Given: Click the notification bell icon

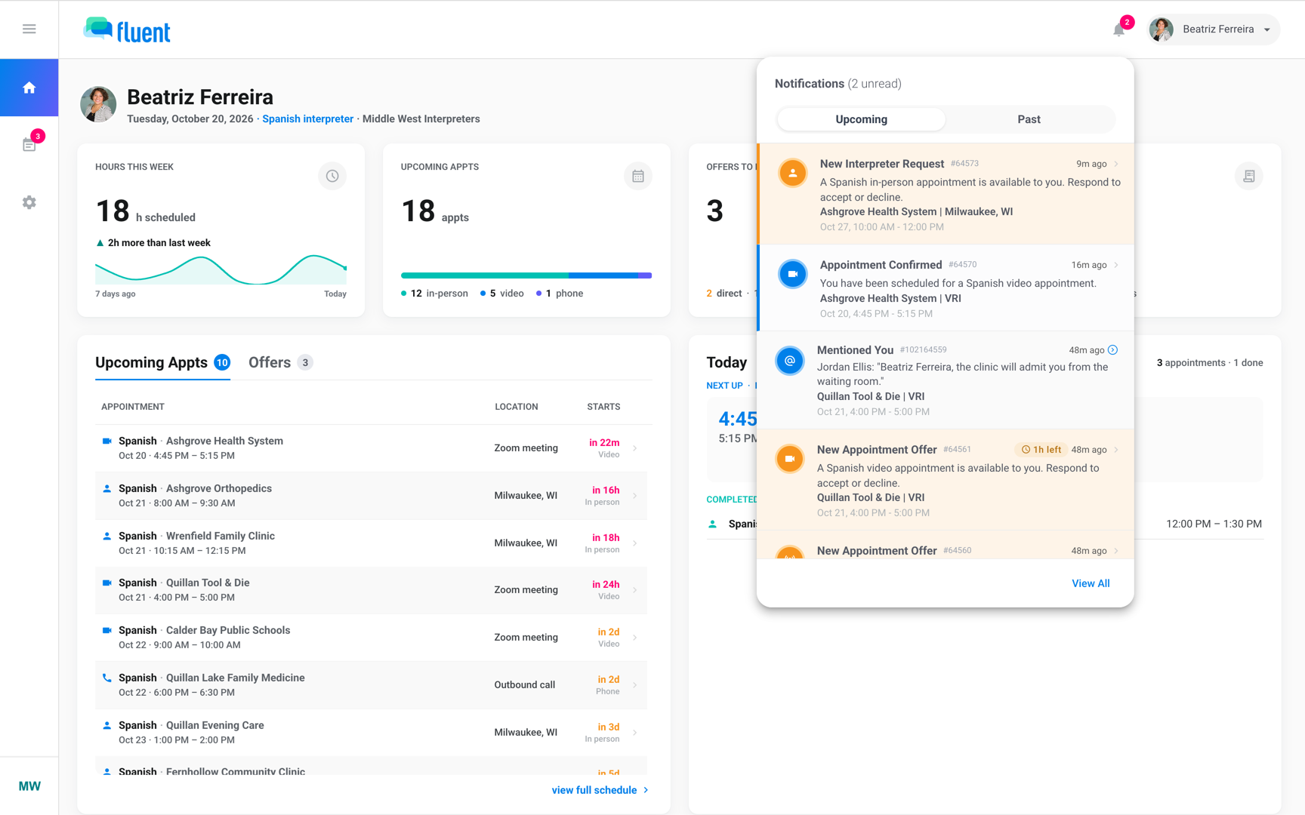Looking at the screenshot, I should (1119, 29).
